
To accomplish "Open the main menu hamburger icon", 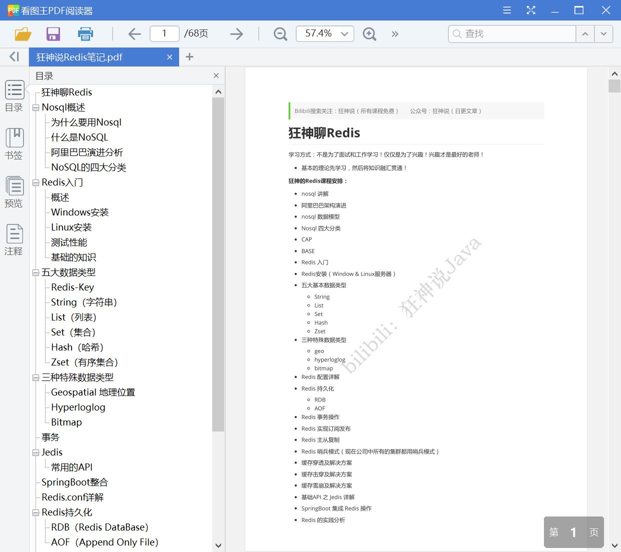I will [x=506, y=9].
